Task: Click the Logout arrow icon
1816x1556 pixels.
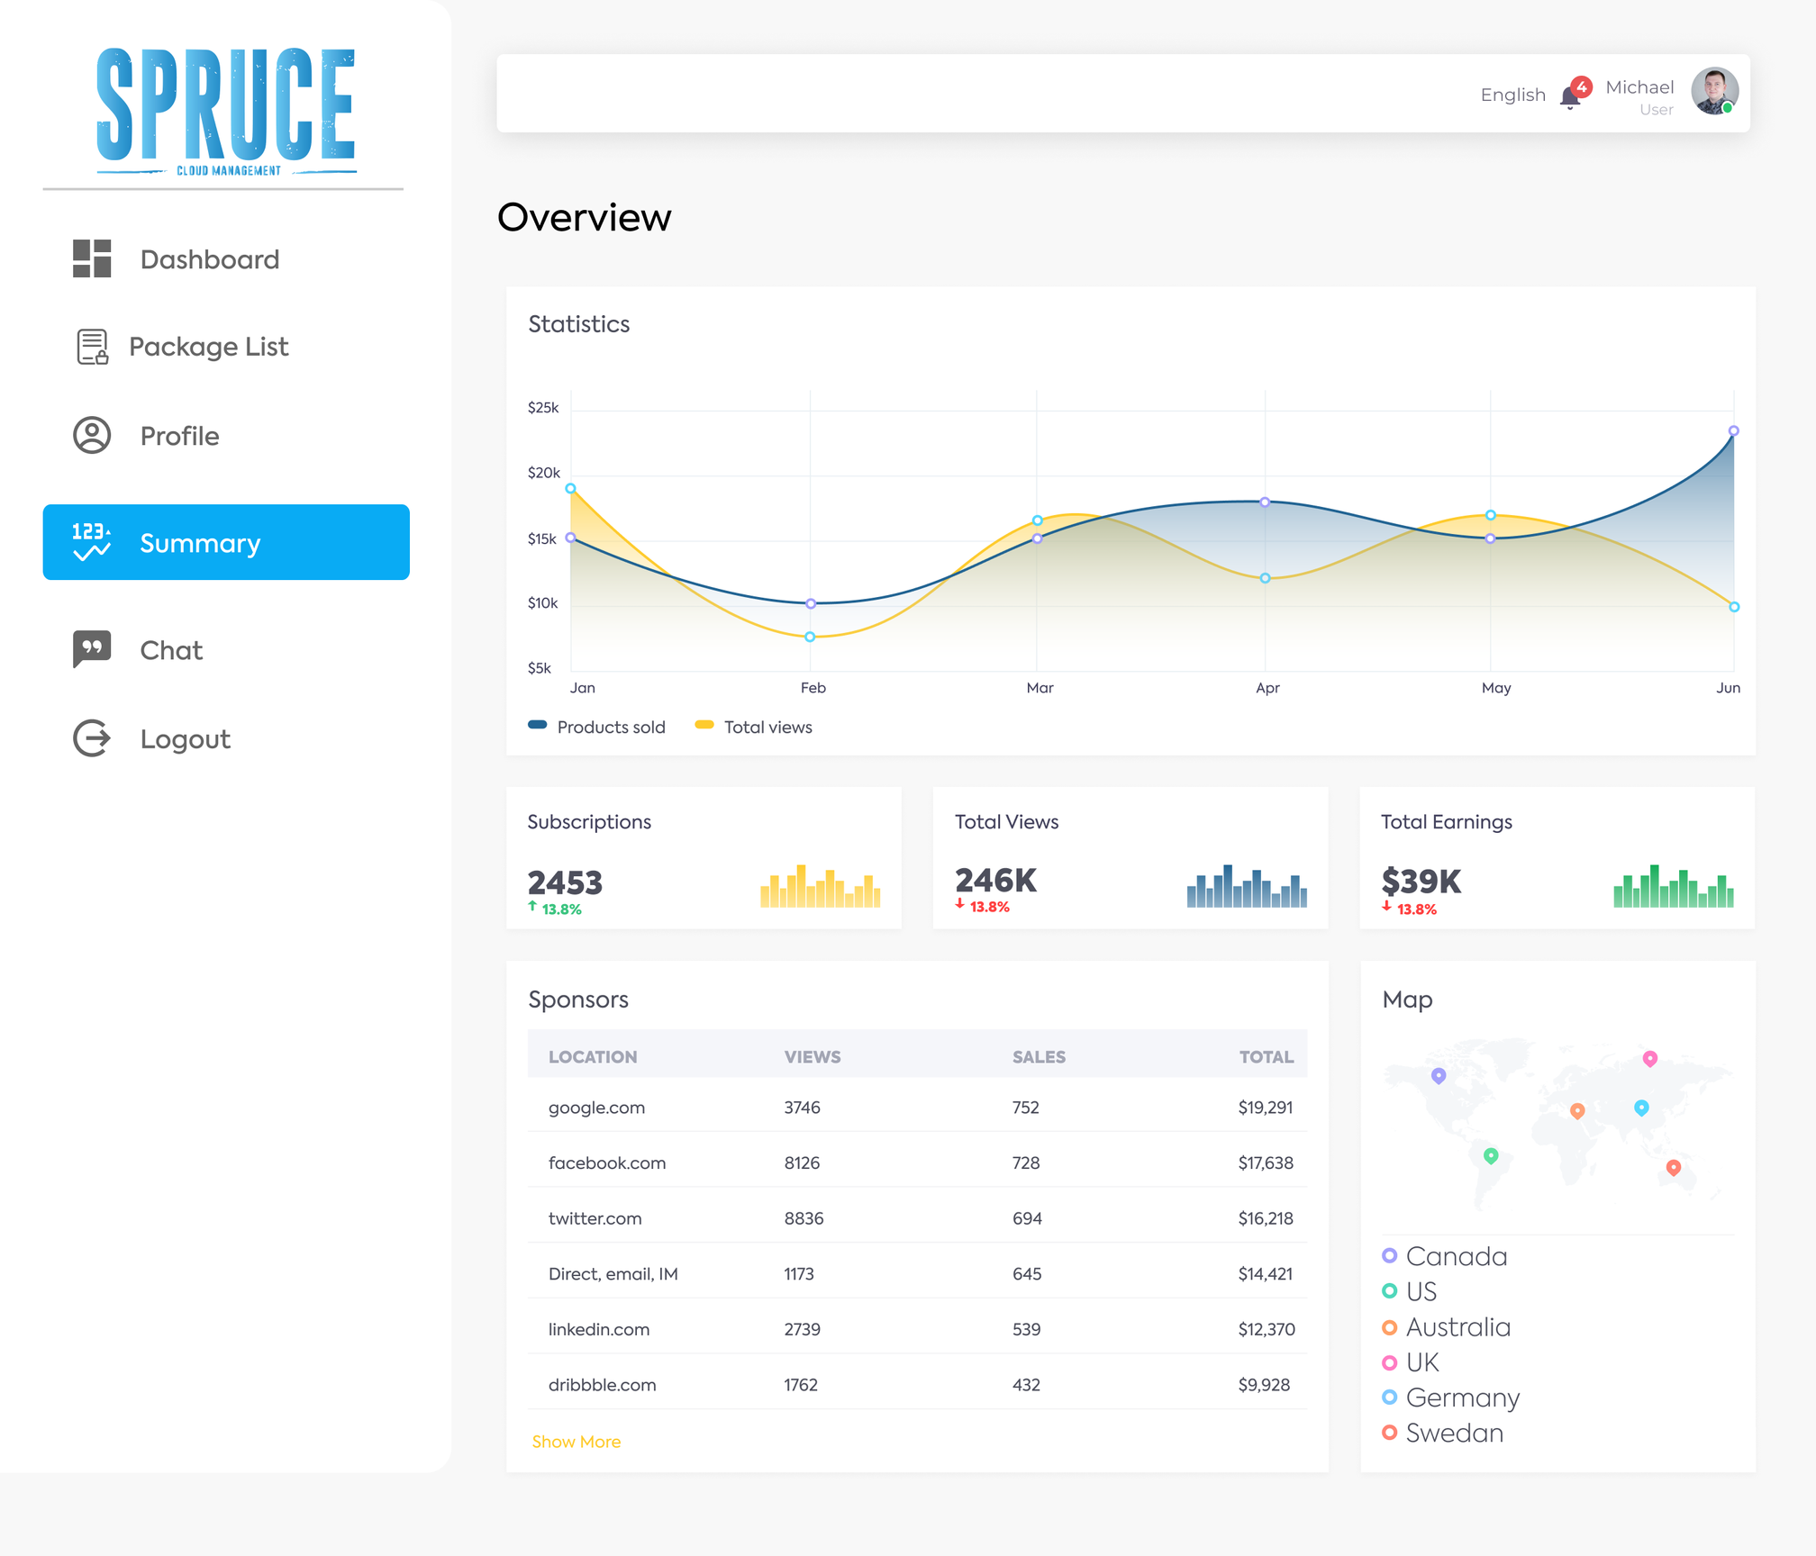Action: (92, 738)
